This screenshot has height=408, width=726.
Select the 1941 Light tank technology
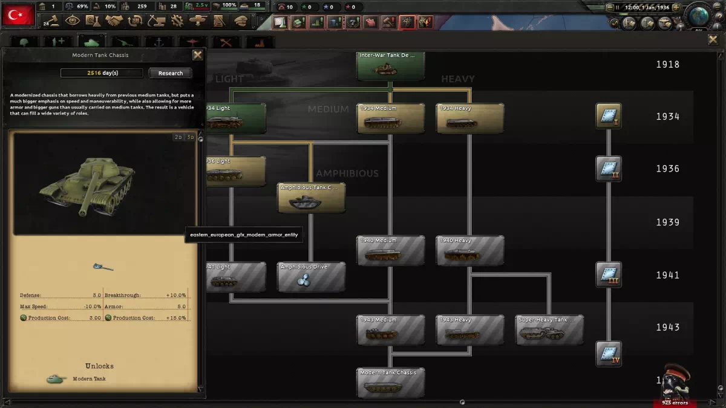tap(236, 277)
